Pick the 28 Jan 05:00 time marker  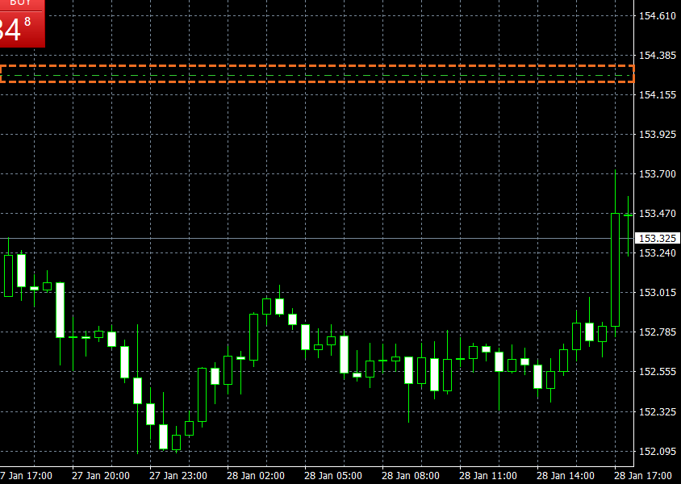tap(333, 475)
